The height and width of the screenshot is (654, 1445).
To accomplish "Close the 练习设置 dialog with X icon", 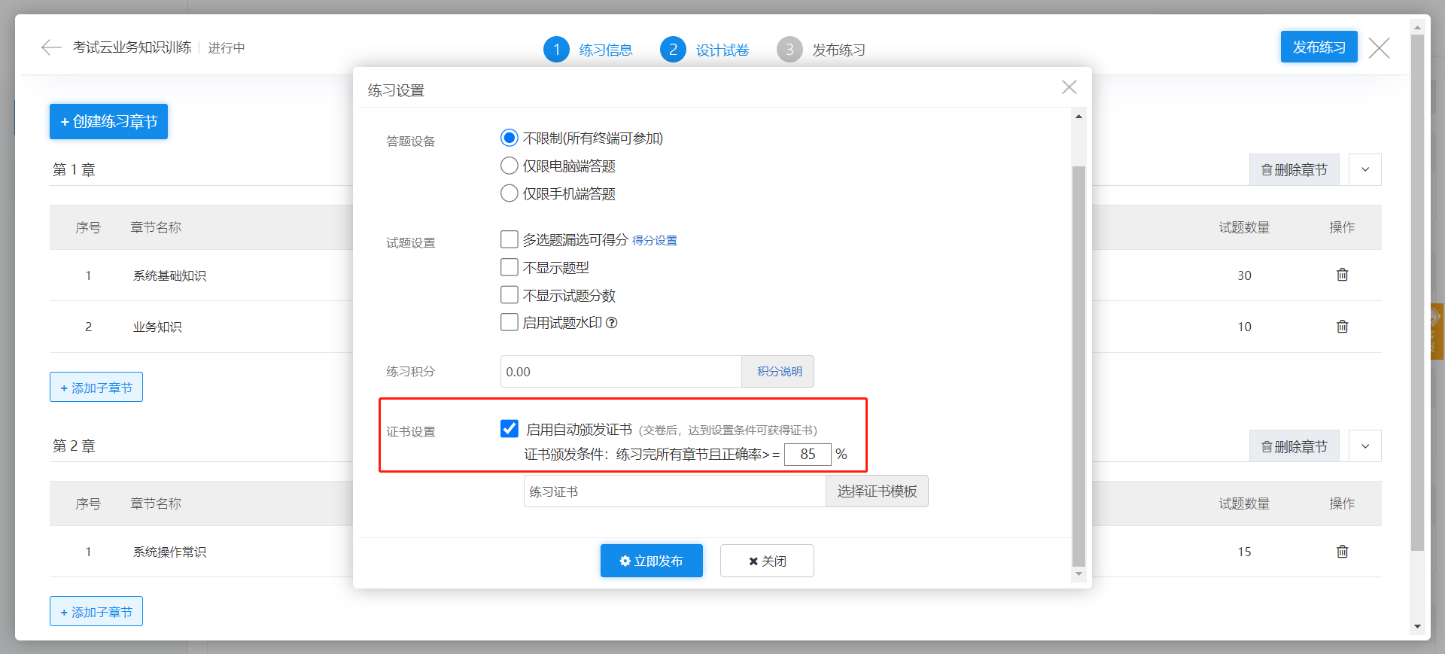I will [x=1069, y=87].
